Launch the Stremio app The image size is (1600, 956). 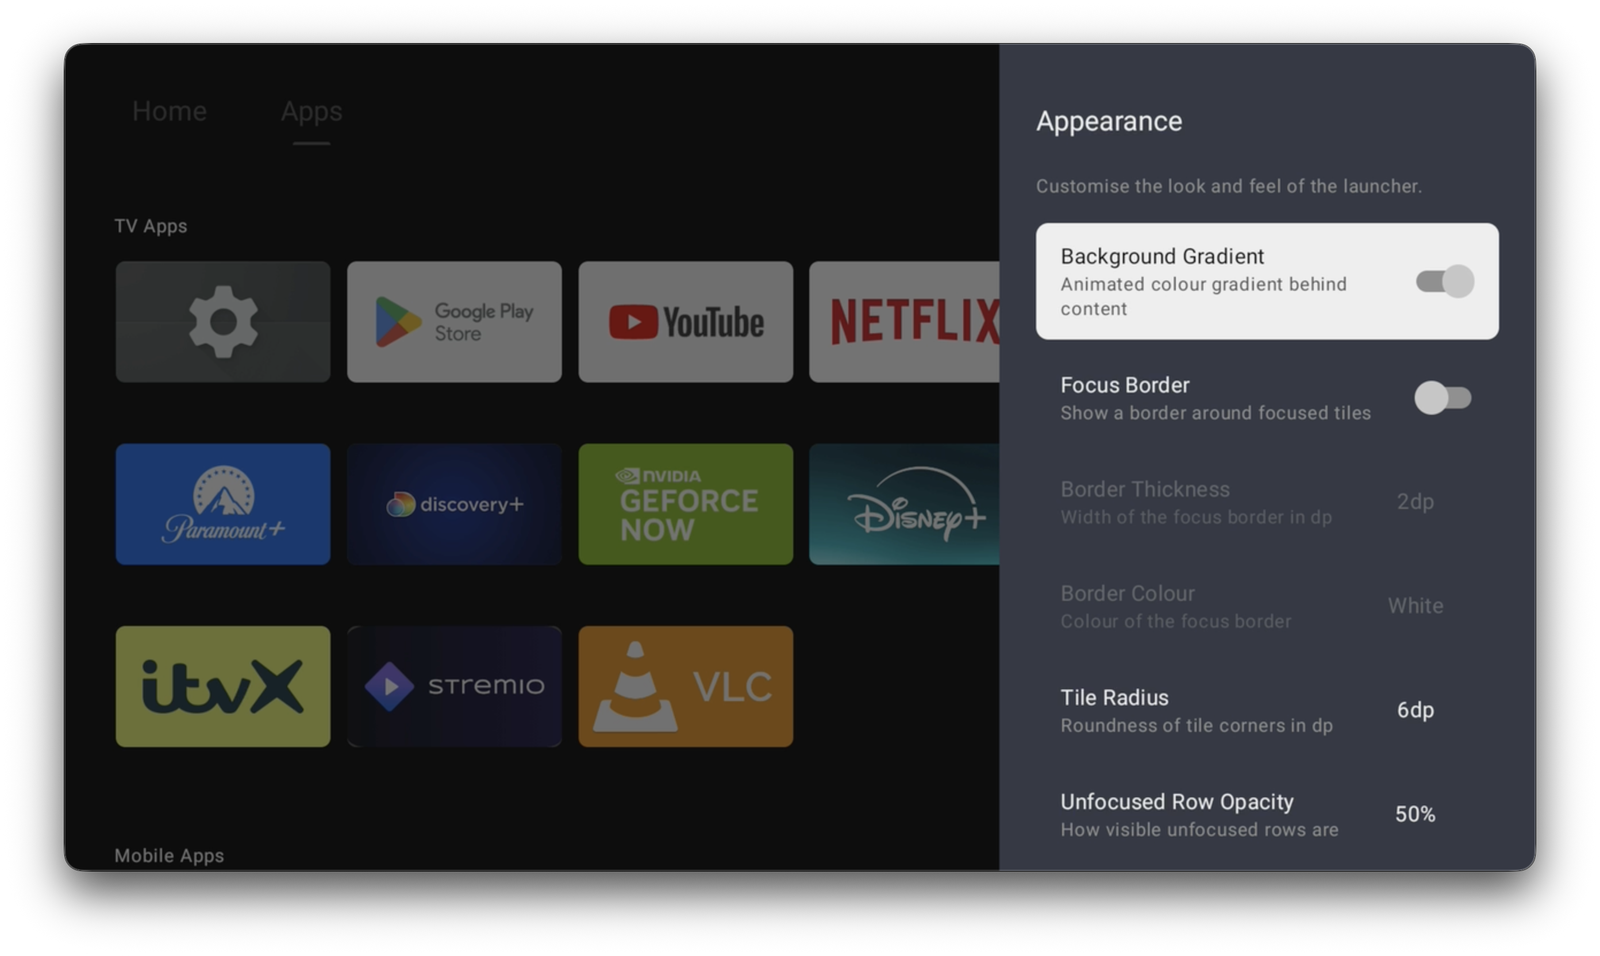pyautogui.click(x=453, y=686)
